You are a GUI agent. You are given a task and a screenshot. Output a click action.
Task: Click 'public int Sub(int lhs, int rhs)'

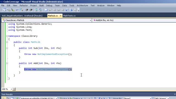(40, 48)
